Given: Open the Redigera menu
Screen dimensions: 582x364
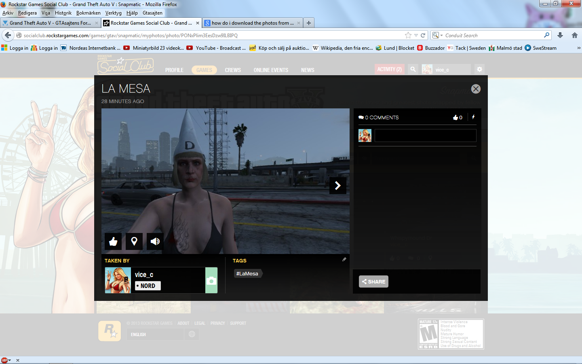Looking at the screenshot, I should pos(27,13).
